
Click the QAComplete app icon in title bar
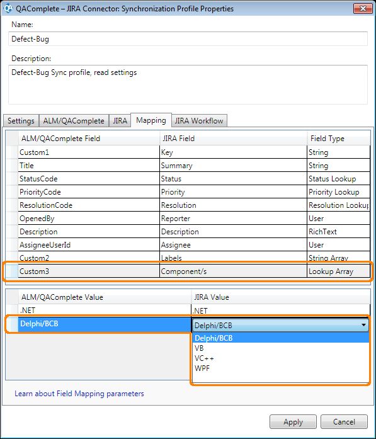point(8,8)
